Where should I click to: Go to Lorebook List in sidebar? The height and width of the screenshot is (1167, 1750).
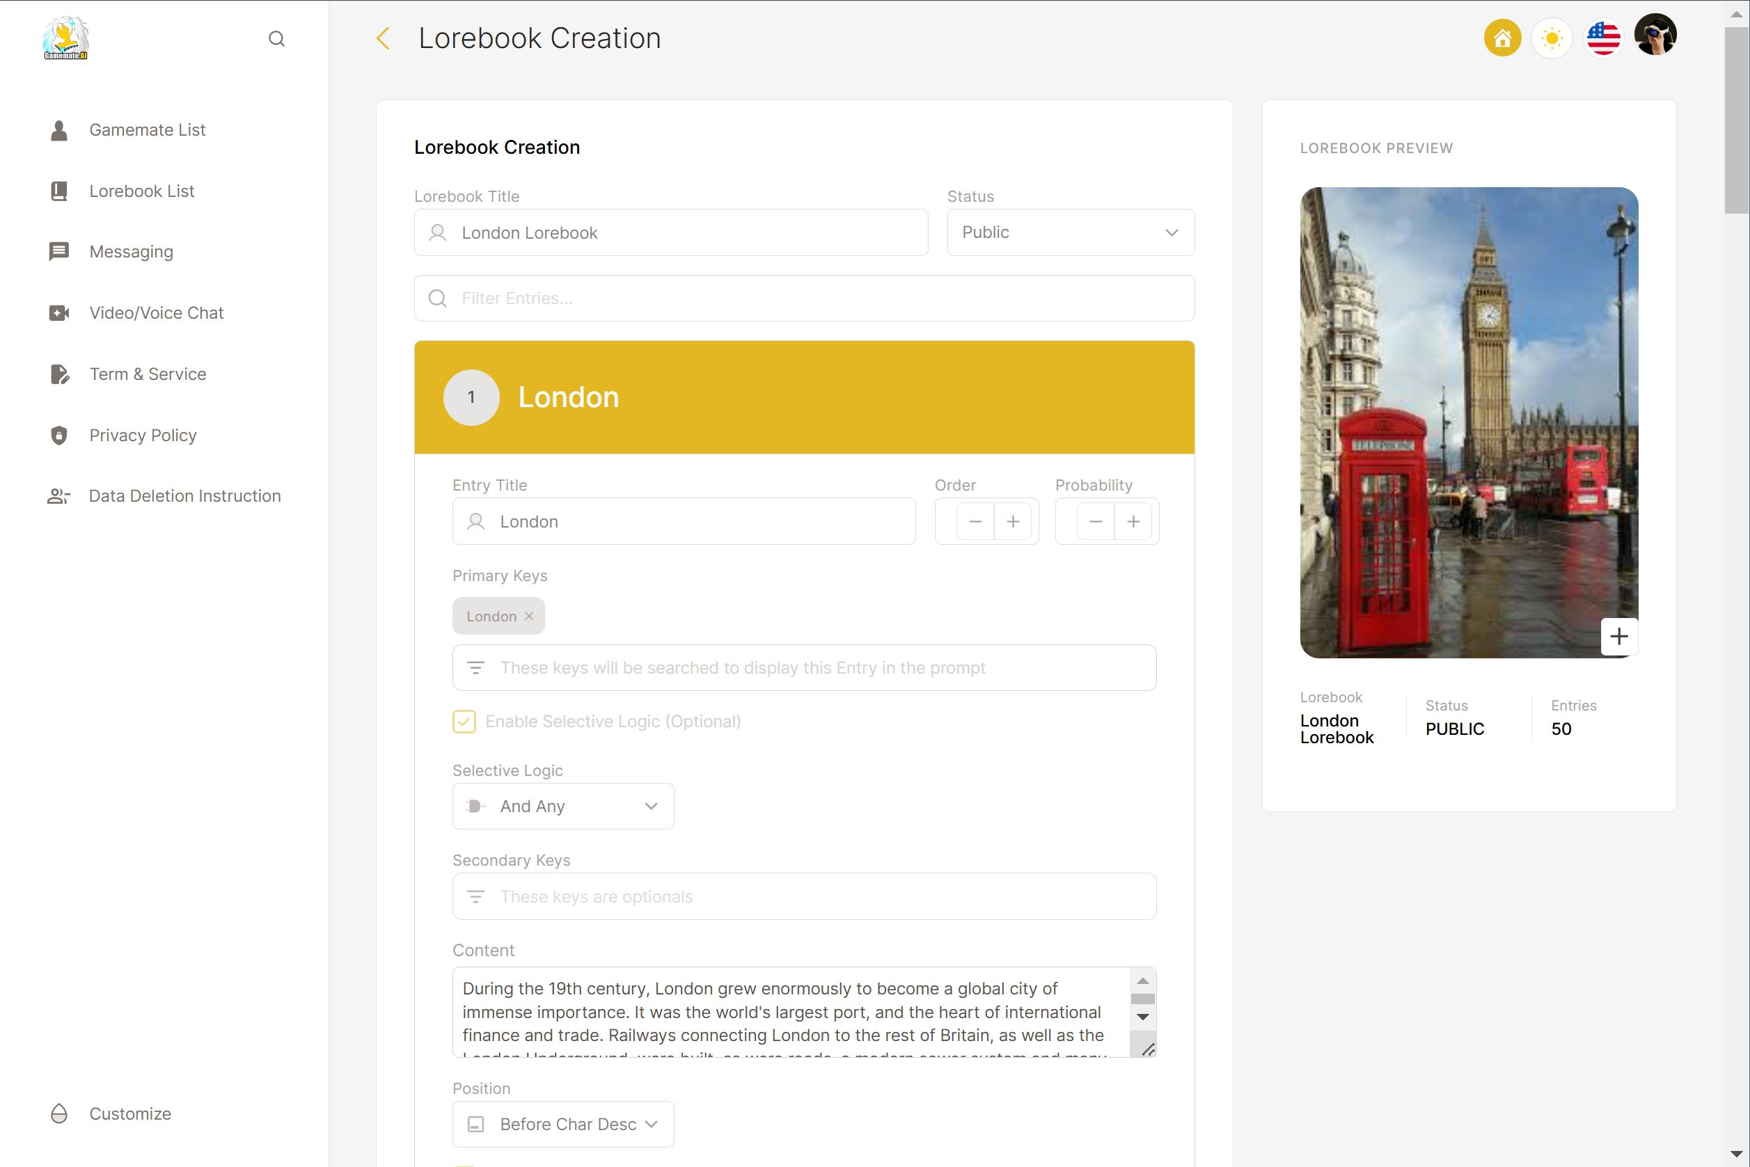[x=141, y=191]
